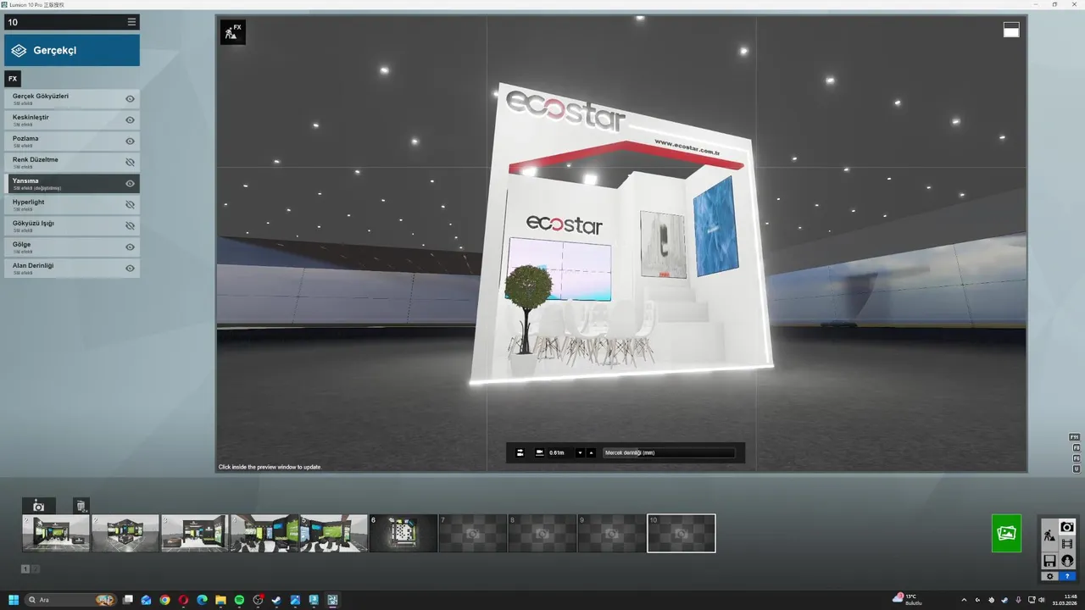Click the U shortcut button
Image resolution: width=1085 pixels, height=610 pixels.
(1076, 469)
